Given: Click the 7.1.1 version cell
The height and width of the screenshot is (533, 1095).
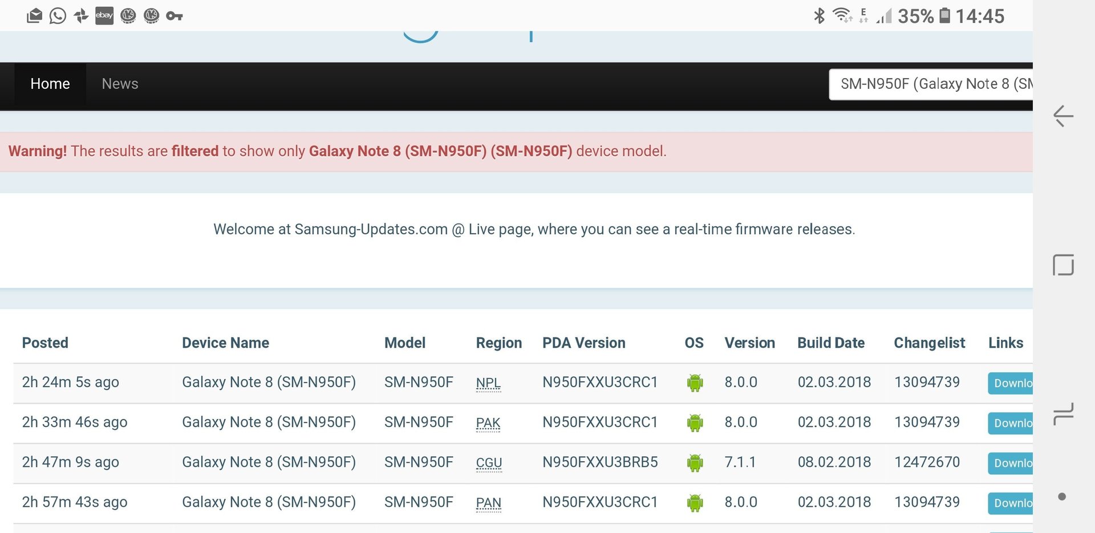Looking at the screenshot, I should click(x=740, y=462).
